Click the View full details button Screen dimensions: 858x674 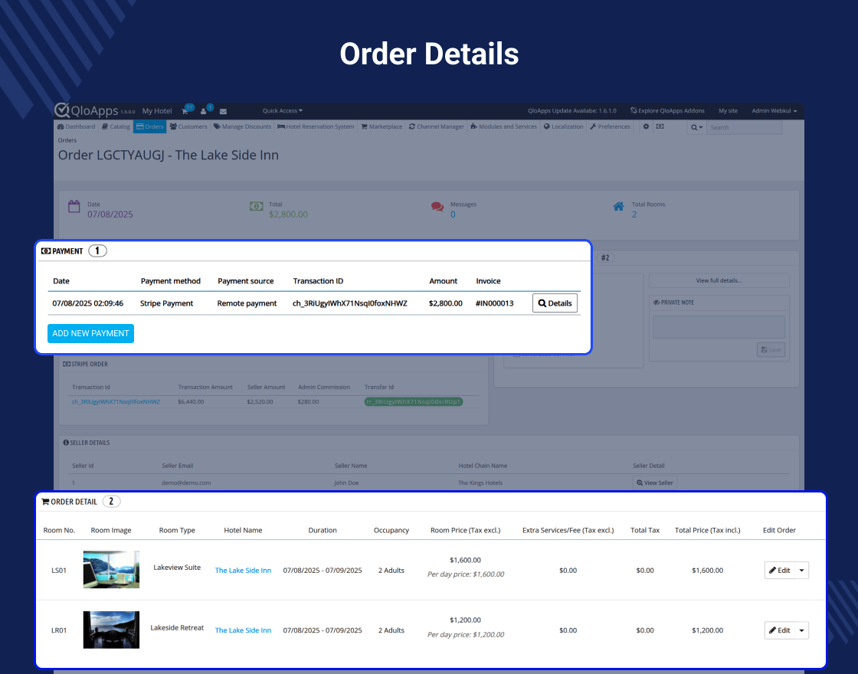719,280
